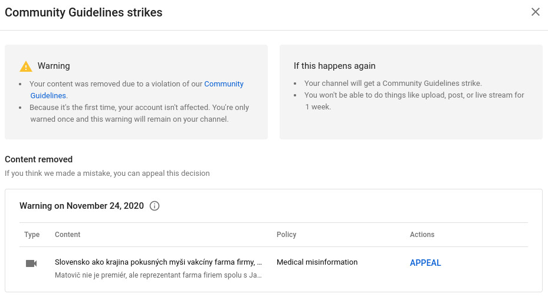This screenshot has height=297, width=548.
Task: Open the video titled 'Slovensko ako krajina'
Action: pos(157,262)
